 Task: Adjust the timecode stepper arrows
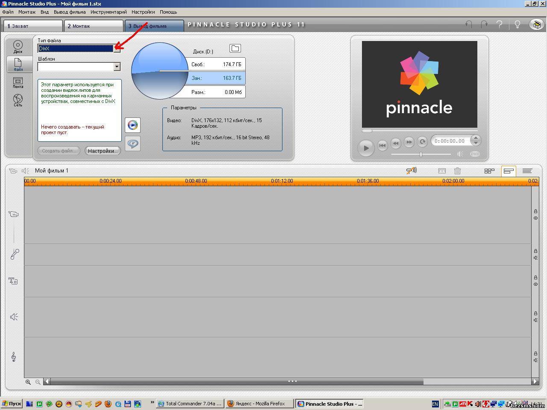click(476, 140)
